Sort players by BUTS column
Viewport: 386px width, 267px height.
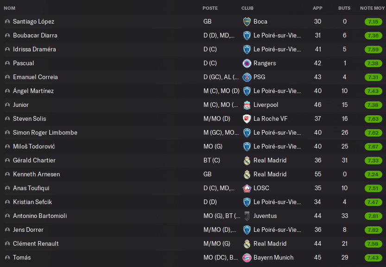coord(344,8)
